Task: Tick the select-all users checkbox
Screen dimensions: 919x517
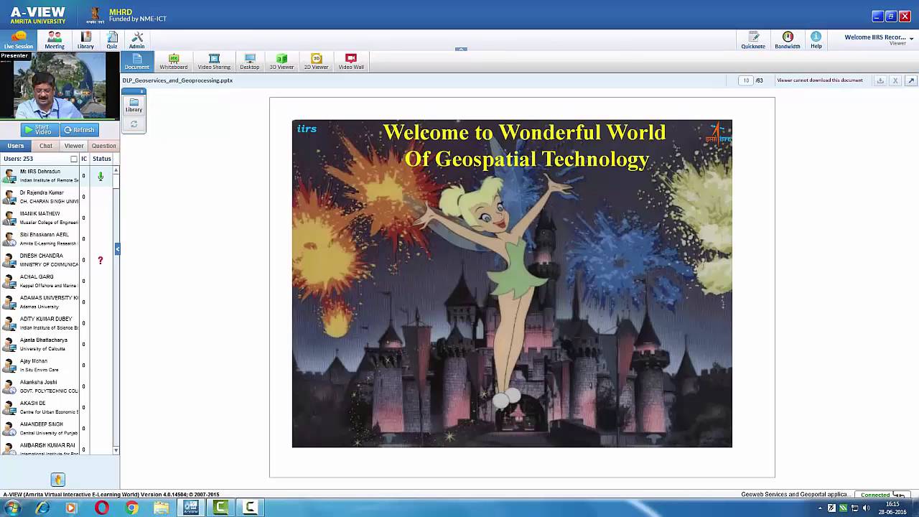Action: coord(74,159)
